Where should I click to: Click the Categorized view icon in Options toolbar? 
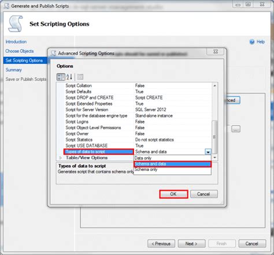(x=61, y=77)
